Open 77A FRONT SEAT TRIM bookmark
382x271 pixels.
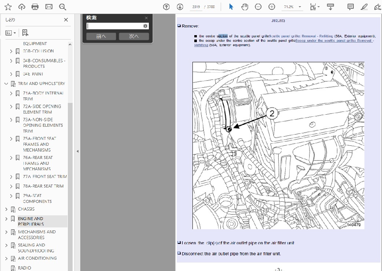click(x=45, y=177)
